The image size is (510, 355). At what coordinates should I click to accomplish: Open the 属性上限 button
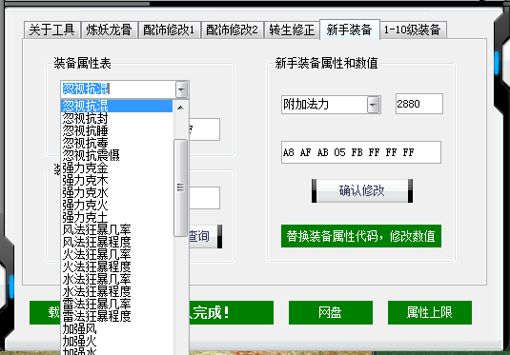pos(430,312)
